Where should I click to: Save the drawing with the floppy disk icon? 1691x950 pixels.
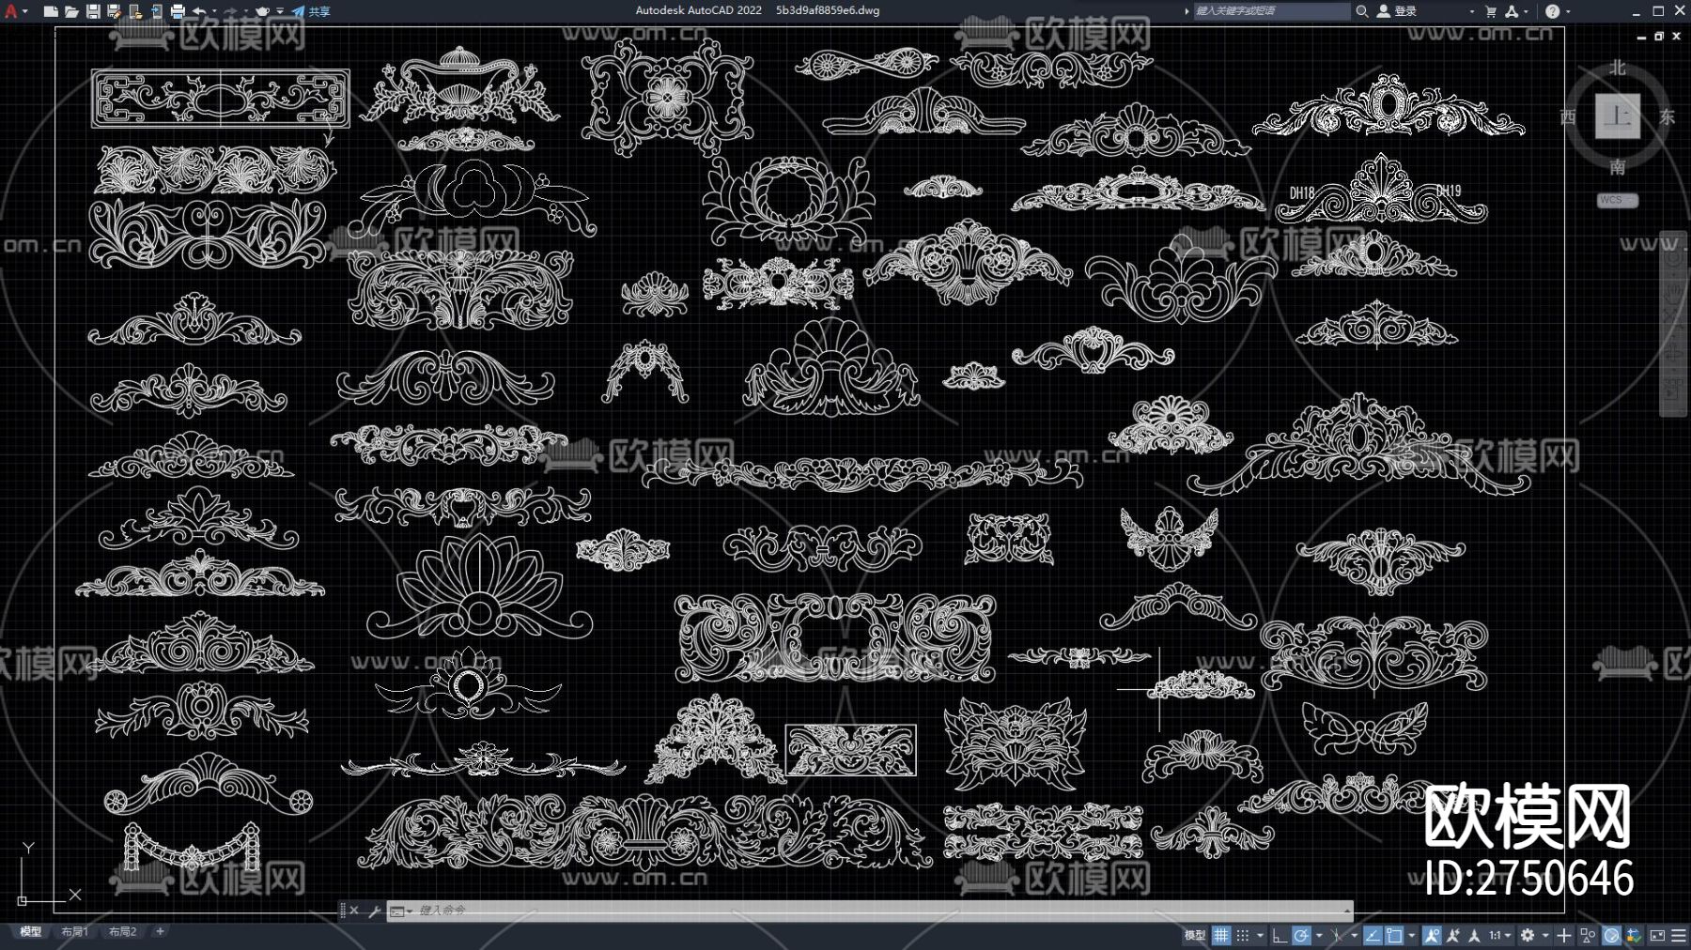point(93,11)
